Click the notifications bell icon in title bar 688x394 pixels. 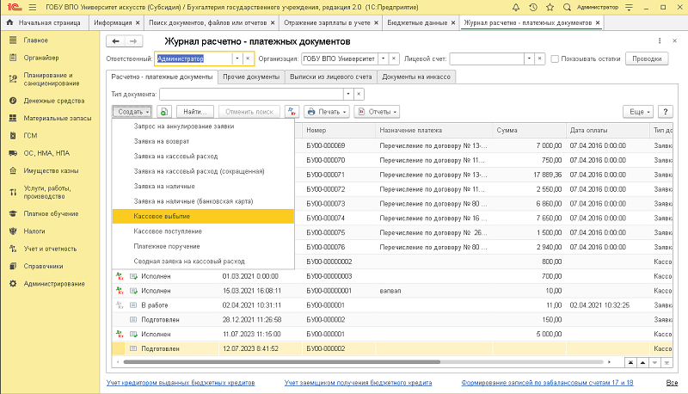516,6
